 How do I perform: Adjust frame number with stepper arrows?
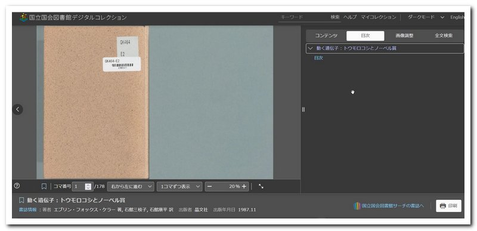(x=88, y=187)
